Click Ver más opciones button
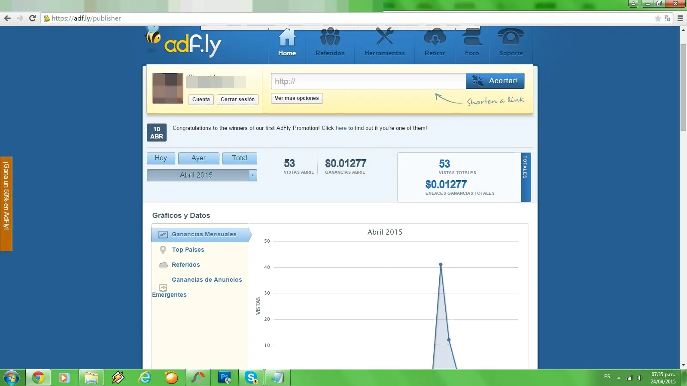687x386 pixels. click(297, 98)
